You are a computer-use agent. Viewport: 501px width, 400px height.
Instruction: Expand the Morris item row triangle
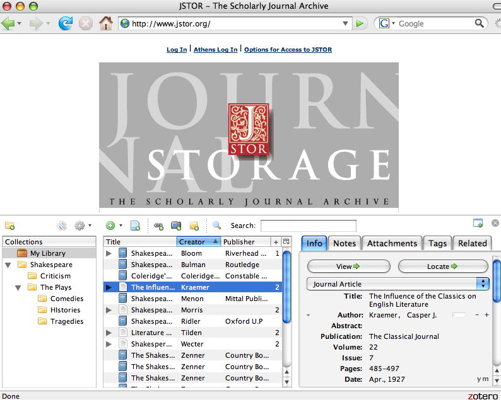coord(109,310)
